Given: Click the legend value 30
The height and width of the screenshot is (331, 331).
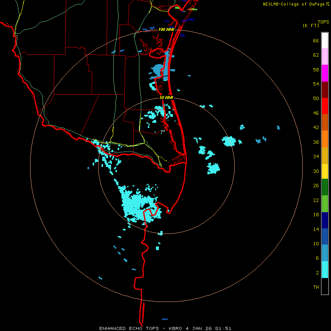Looking at the screenshot, I should (x=316, y=171).
